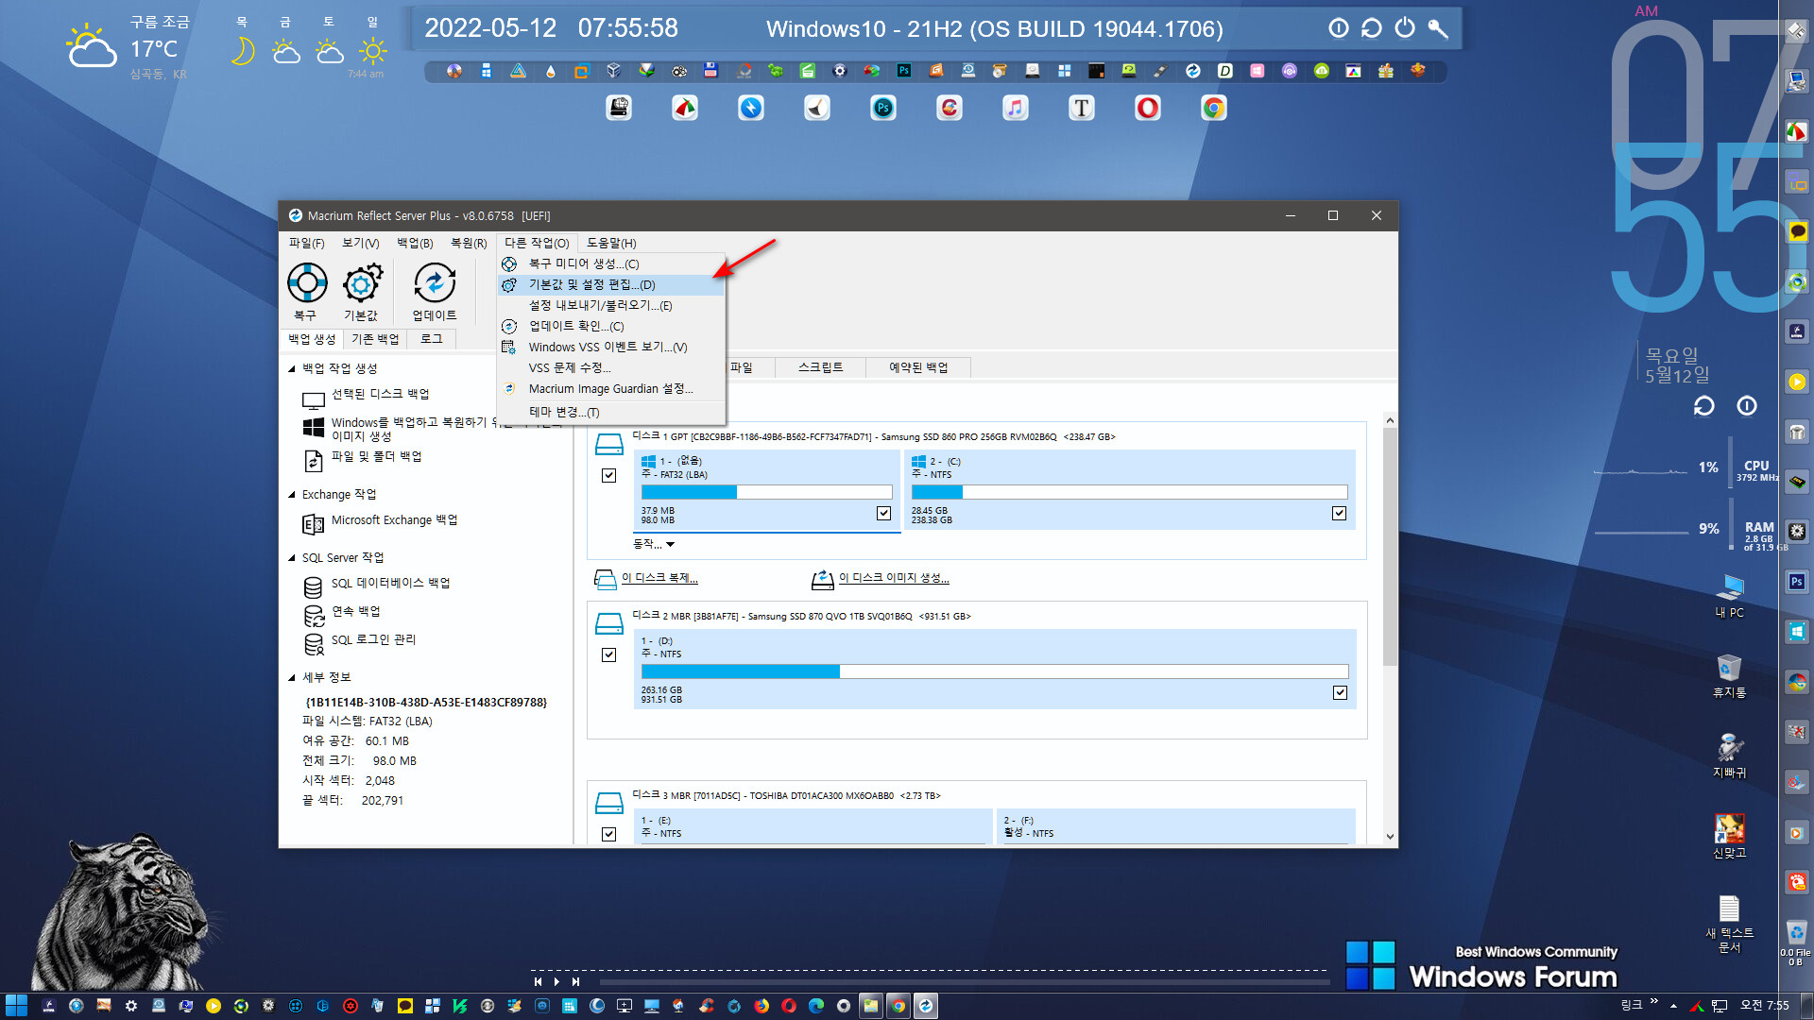Click the power icon in the top bar

pos(1405,28)
